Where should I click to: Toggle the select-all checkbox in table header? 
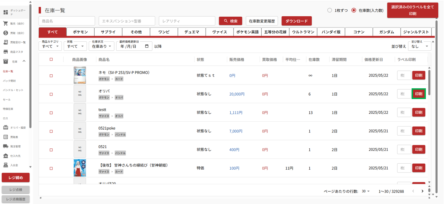coord(51,59)
